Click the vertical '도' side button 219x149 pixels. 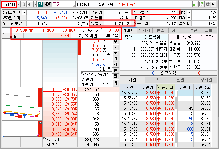point(115,47)
